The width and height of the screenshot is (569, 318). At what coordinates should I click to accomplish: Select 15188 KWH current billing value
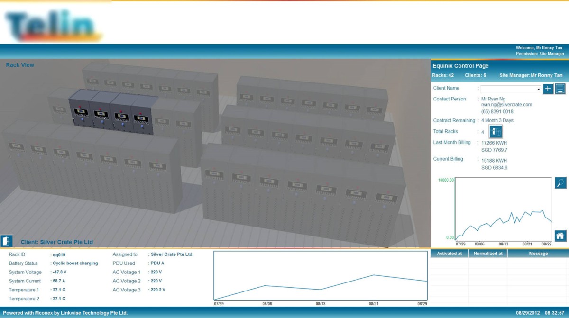click(494, 160)
